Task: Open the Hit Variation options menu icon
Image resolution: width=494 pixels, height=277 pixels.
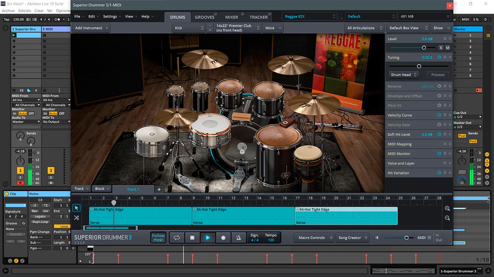Action: coord(445,173)
